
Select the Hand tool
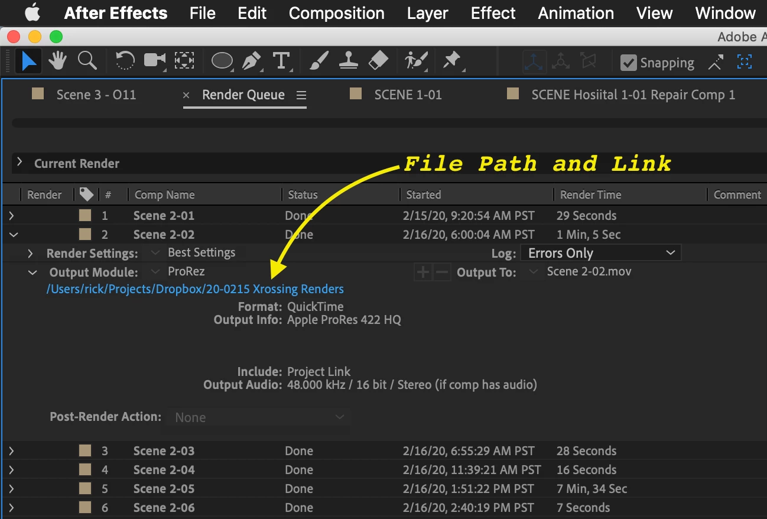coord(58,61)
